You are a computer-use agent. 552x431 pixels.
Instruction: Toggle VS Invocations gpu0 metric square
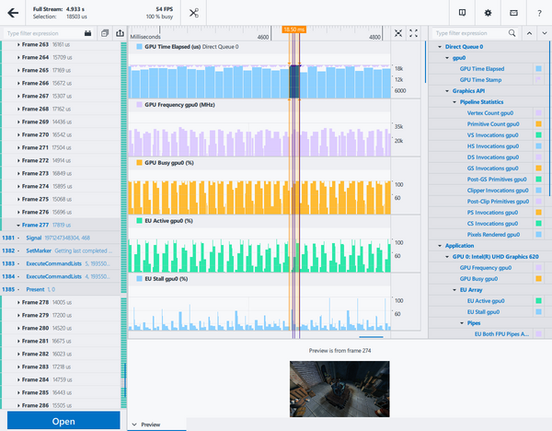click(539, 135)
